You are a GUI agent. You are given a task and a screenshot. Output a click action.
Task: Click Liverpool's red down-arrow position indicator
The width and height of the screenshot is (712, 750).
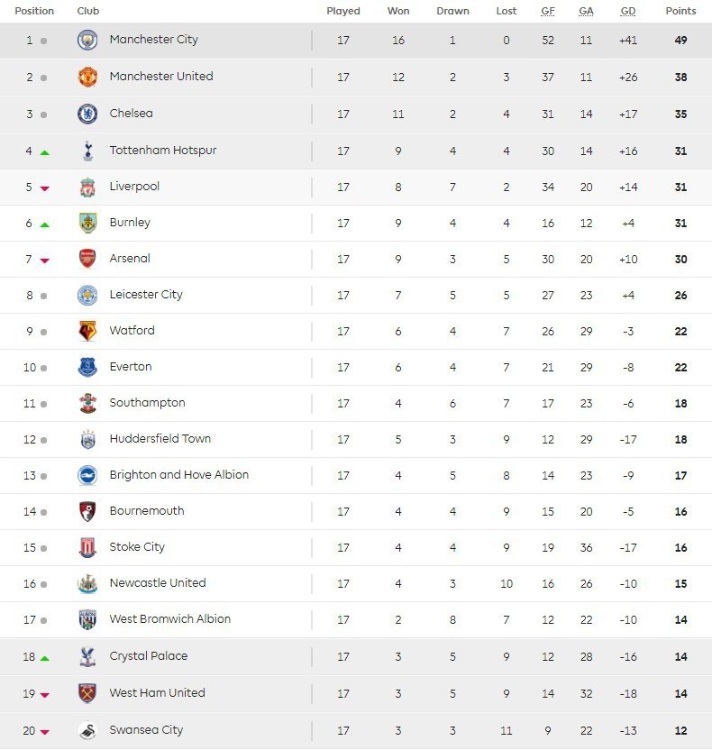point(44,188)
